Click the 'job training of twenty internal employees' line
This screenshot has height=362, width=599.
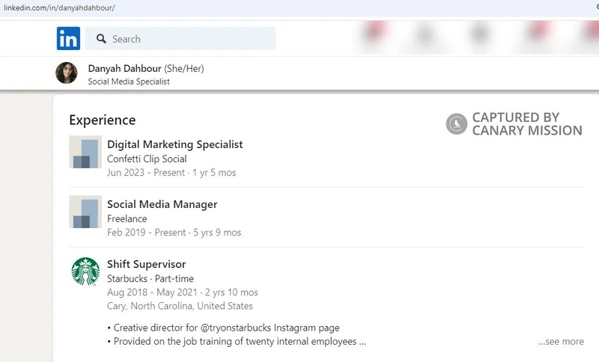click(x=237, y=341)
